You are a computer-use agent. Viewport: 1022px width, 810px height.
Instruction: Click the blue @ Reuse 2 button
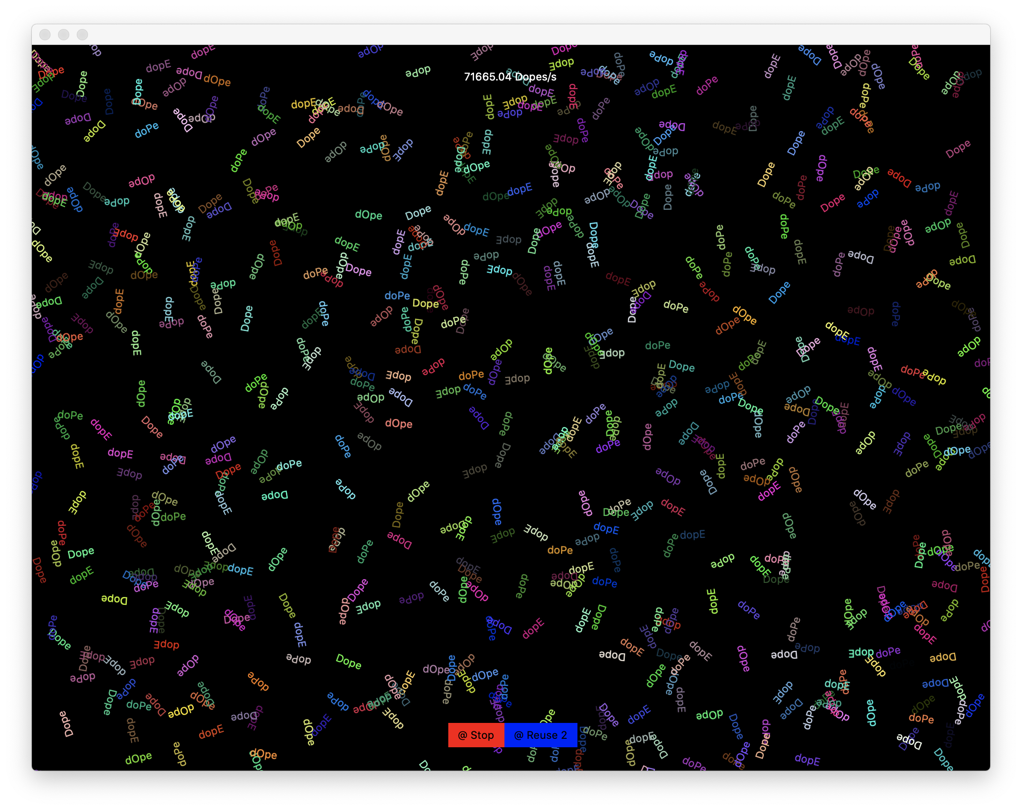click(x=541, y=735)
